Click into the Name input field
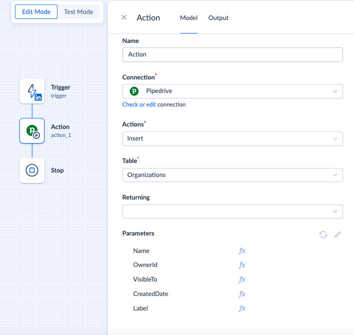The width and height of the screenshot is (354, 335). 232,54
